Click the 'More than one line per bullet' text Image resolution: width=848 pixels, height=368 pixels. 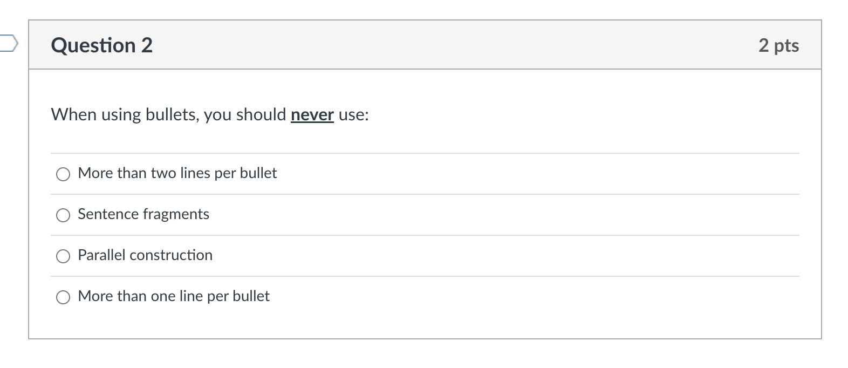tap(173, 296)
